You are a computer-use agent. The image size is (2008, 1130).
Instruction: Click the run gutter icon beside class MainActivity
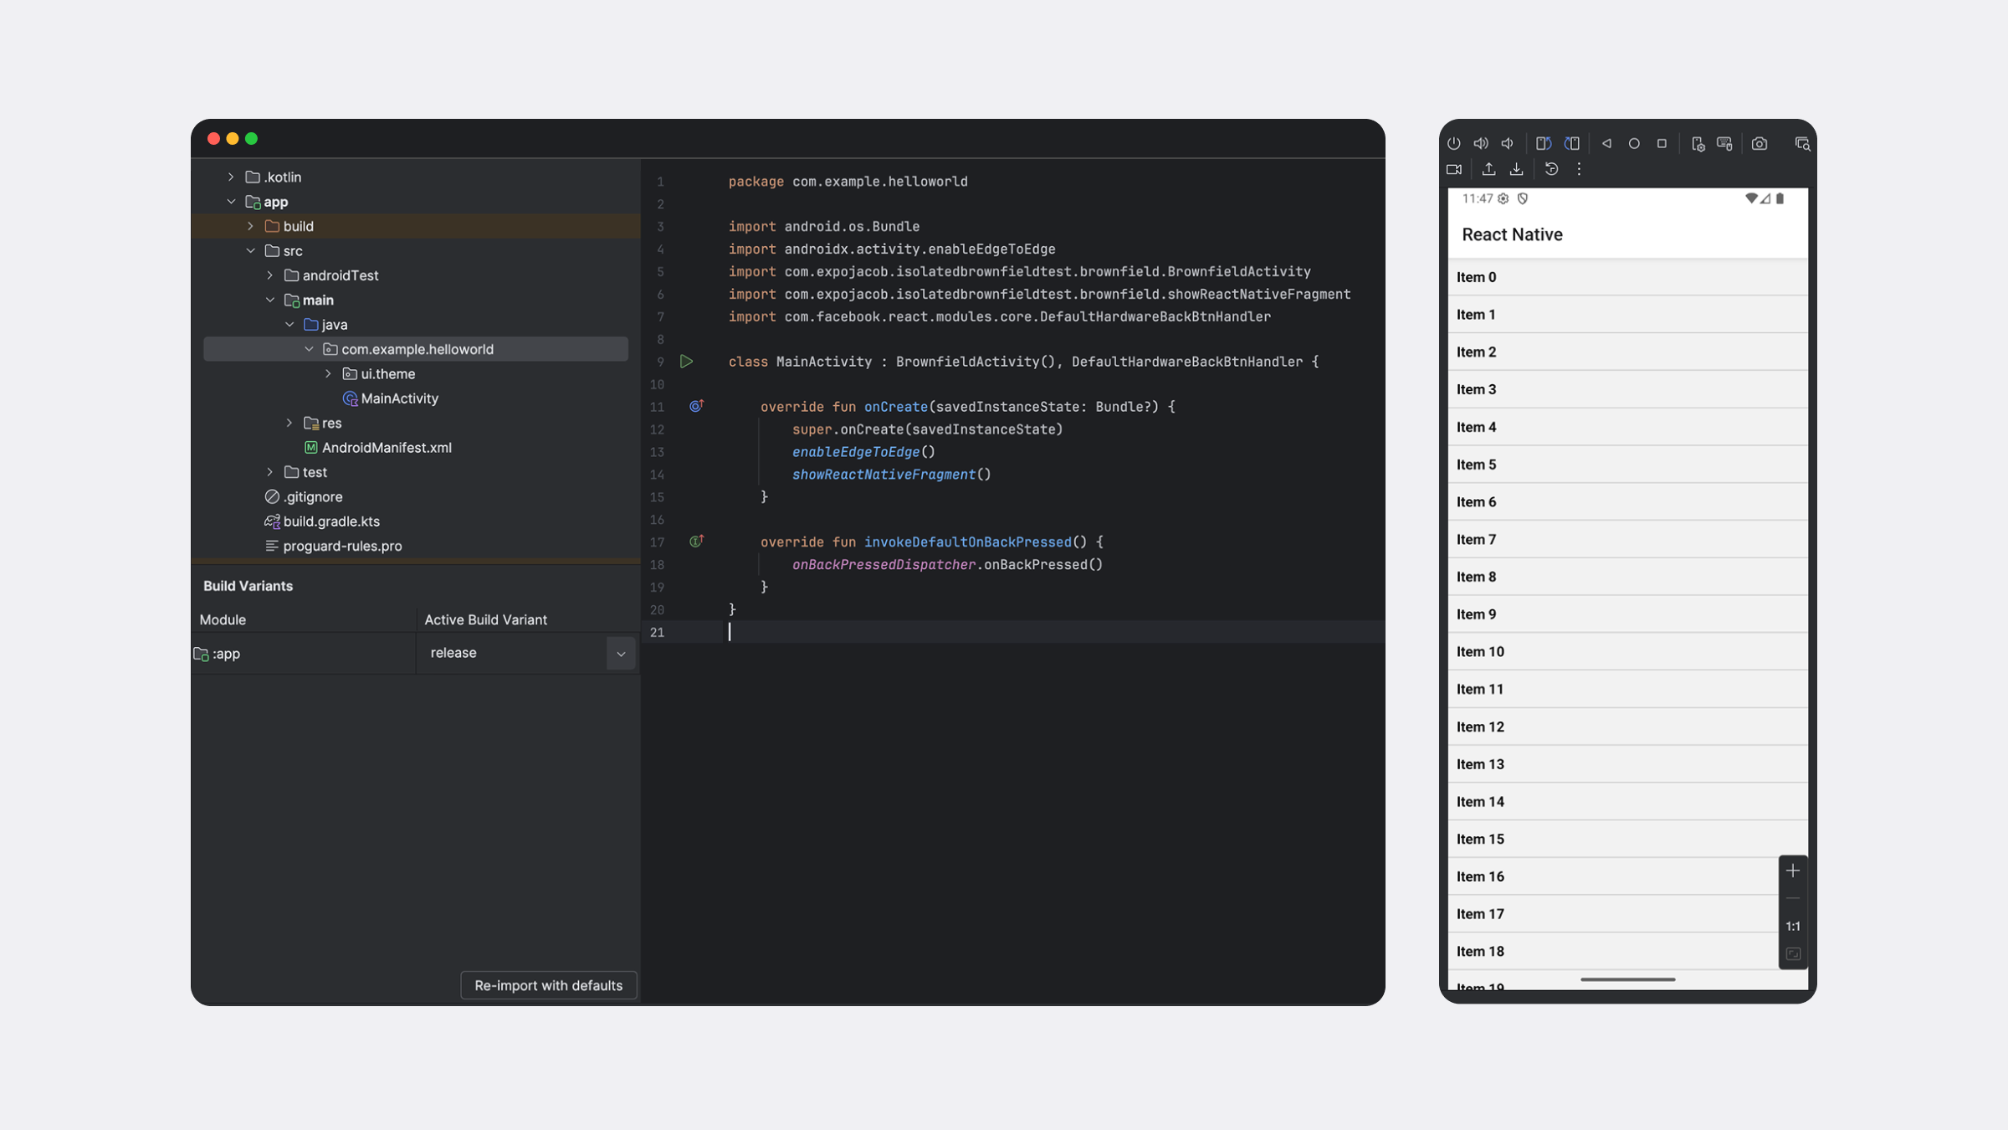(686, 362)
